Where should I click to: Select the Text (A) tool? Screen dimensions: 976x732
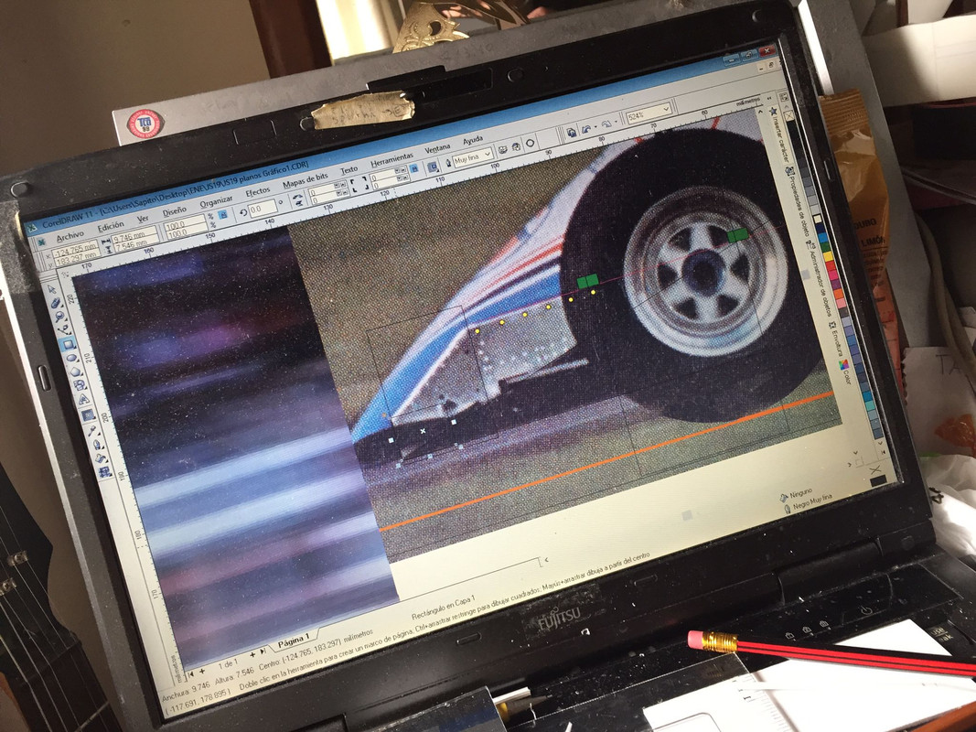point(83,399)
